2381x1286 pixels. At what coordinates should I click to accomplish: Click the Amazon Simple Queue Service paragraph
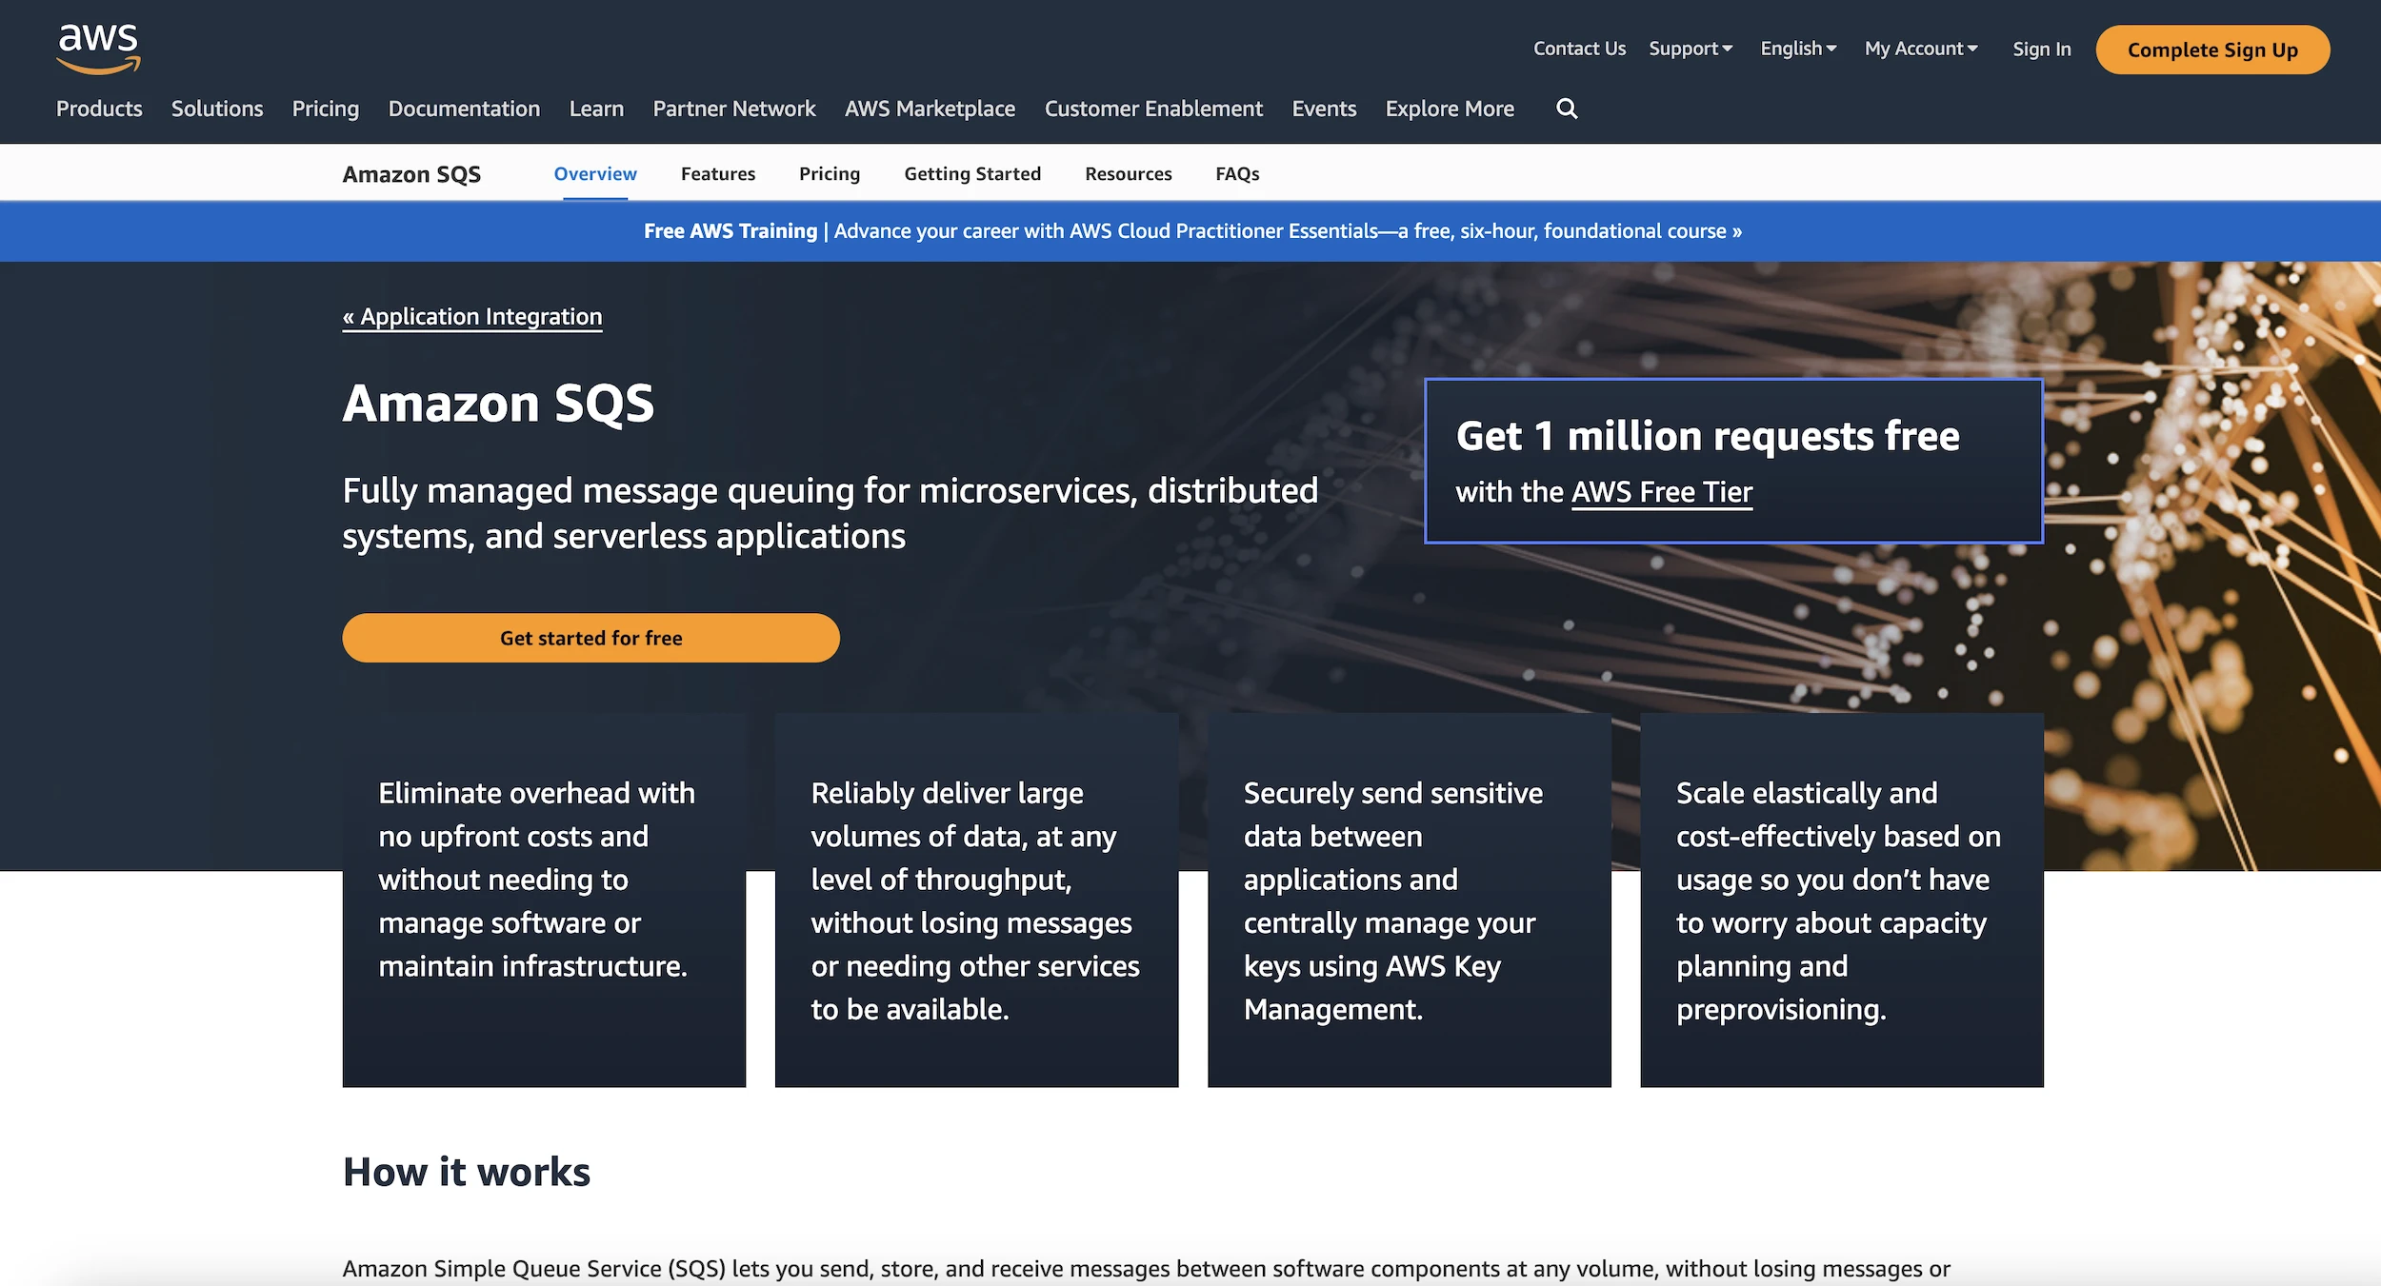[1146, 1269]
